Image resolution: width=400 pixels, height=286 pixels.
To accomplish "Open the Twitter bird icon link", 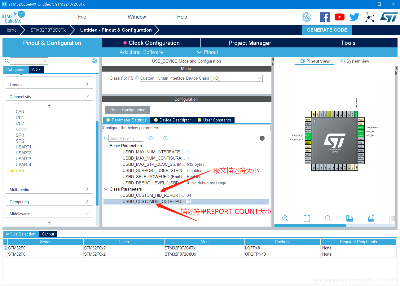I will pos(354,17).
